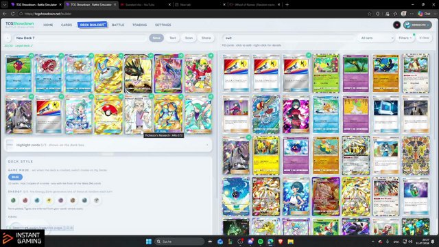439x247 pixels.
Task: Select the Psychic energy type icon
Action: click(x=61, y=200)
